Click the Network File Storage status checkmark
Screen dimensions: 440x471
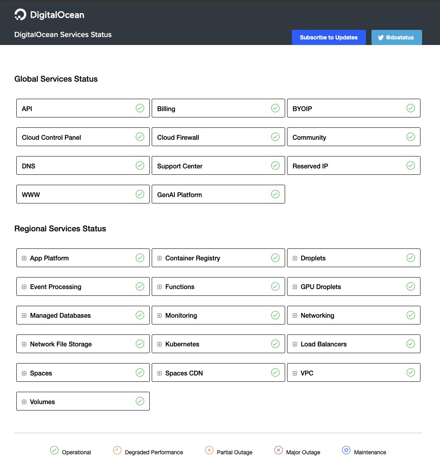(140, 344)
